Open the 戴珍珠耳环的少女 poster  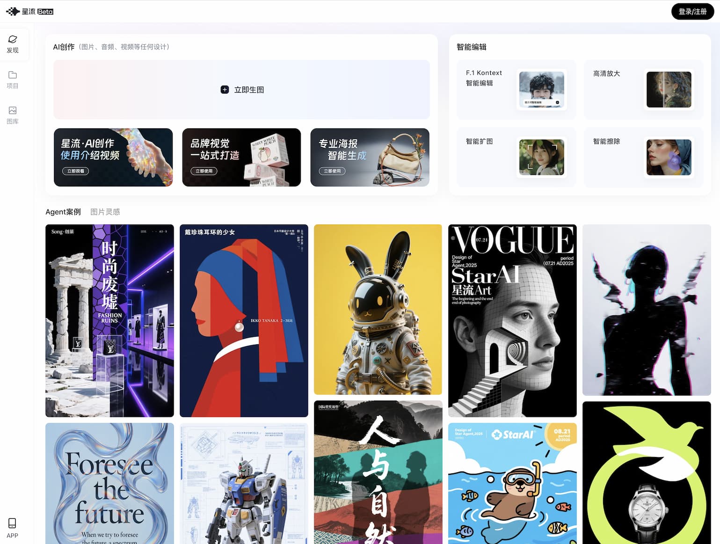[x=244, y=320]
